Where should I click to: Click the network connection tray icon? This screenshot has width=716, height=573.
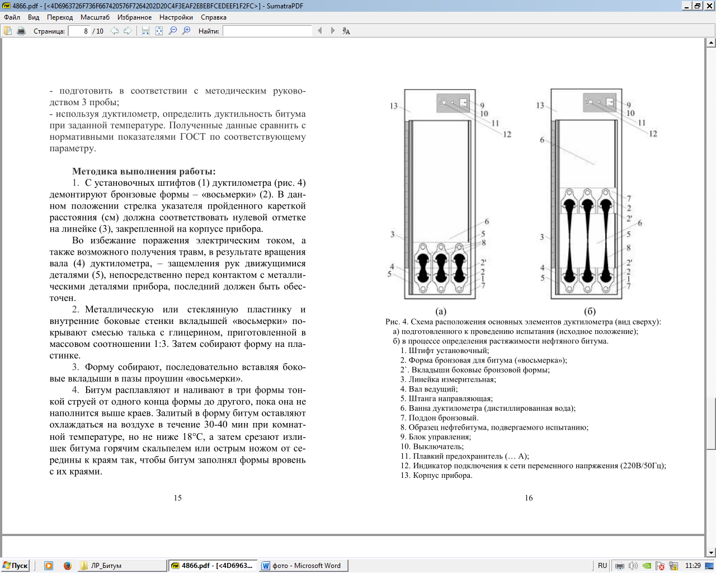673,566
